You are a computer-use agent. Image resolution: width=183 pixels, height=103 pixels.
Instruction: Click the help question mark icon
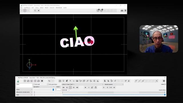point(164,81)
